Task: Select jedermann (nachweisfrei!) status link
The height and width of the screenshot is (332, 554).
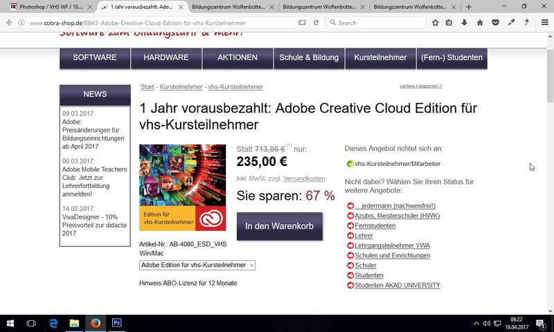Action: pos(395,205)
